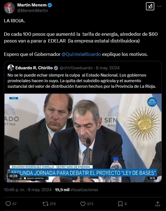Open Eduardo R. Chirillo's small avatar

pyautogui.click(x=11, y=68)
